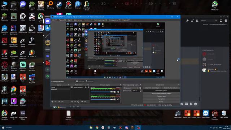This screenshot has width=231, height=130.
Task: Move source up arrow
Action: click(x=82, y=102)
